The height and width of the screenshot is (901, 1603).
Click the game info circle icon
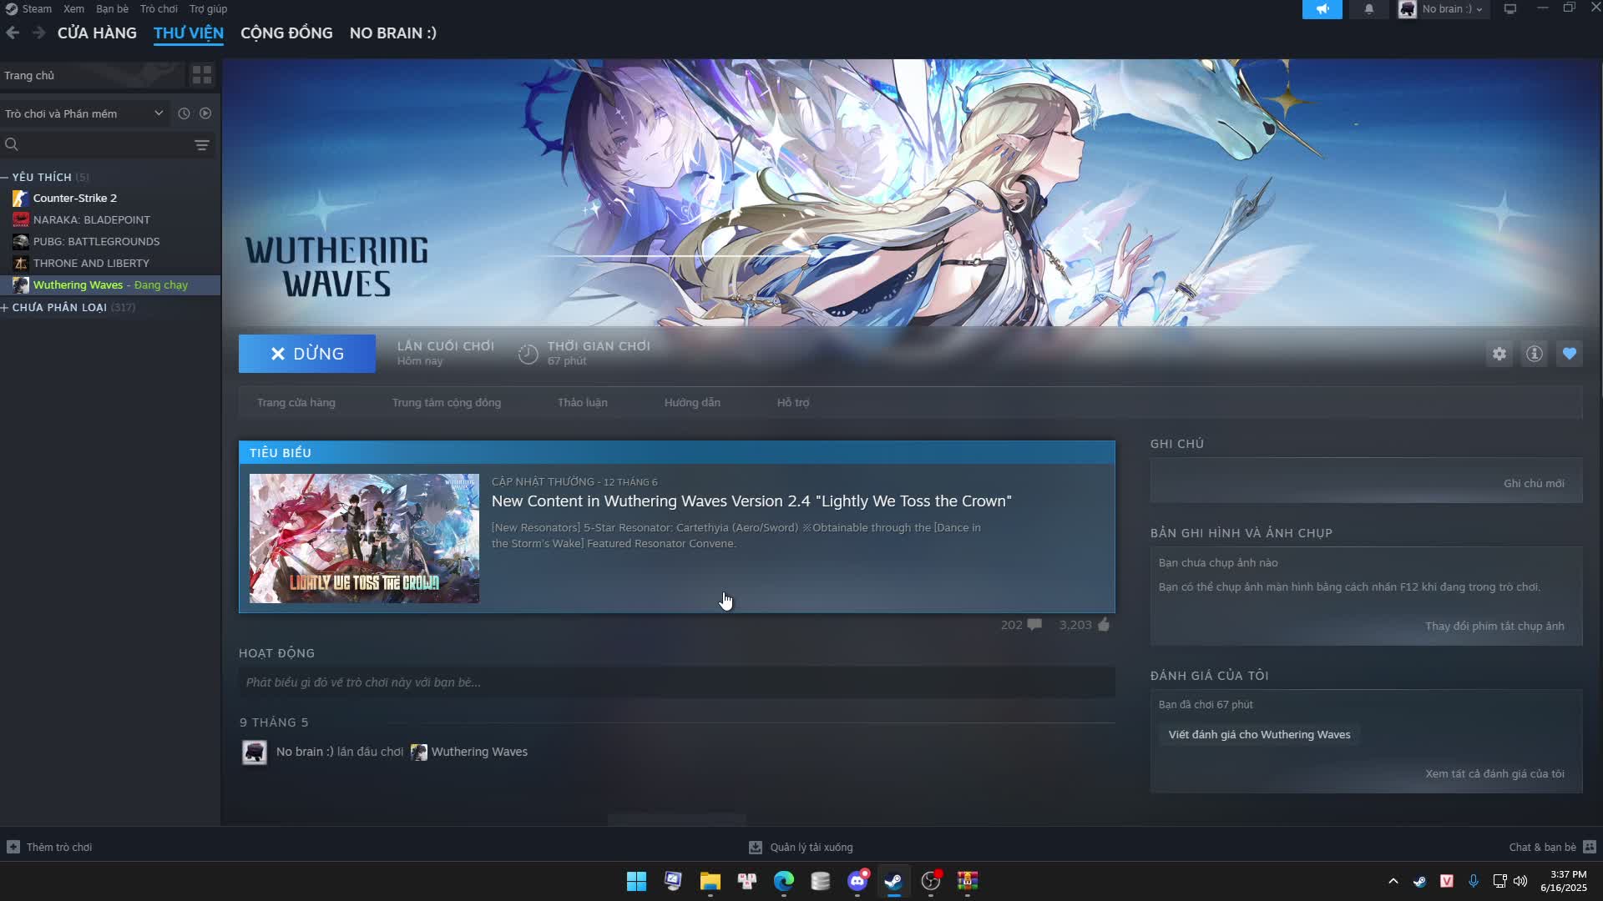click(1535, 353)
